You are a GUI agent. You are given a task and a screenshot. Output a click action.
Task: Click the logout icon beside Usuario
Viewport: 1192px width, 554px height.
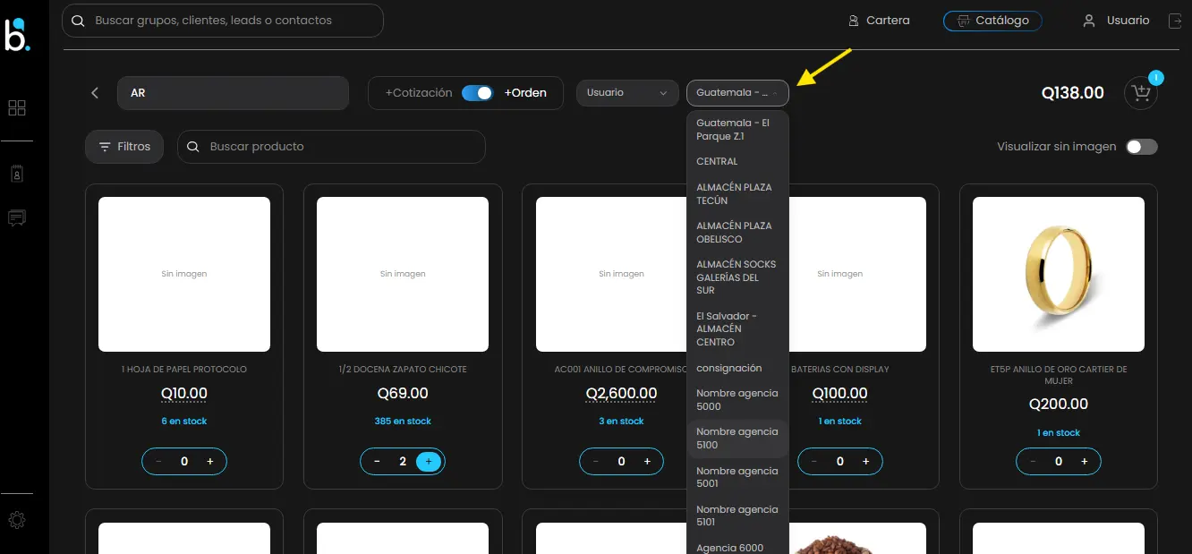click(x=1175, y=21)
